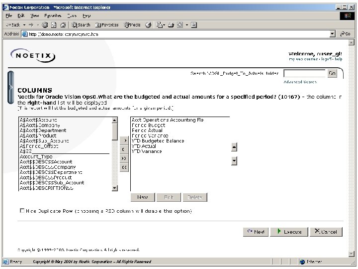Stop page loading with the Stop icon
This screenshot has width=358, height=269.
click(45, 25)
